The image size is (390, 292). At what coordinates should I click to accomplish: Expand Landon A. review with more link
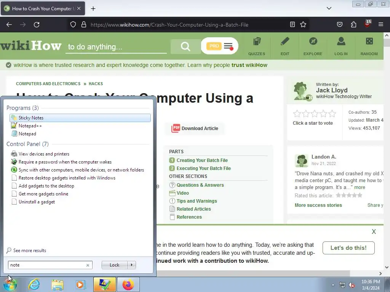pos(360,187)
